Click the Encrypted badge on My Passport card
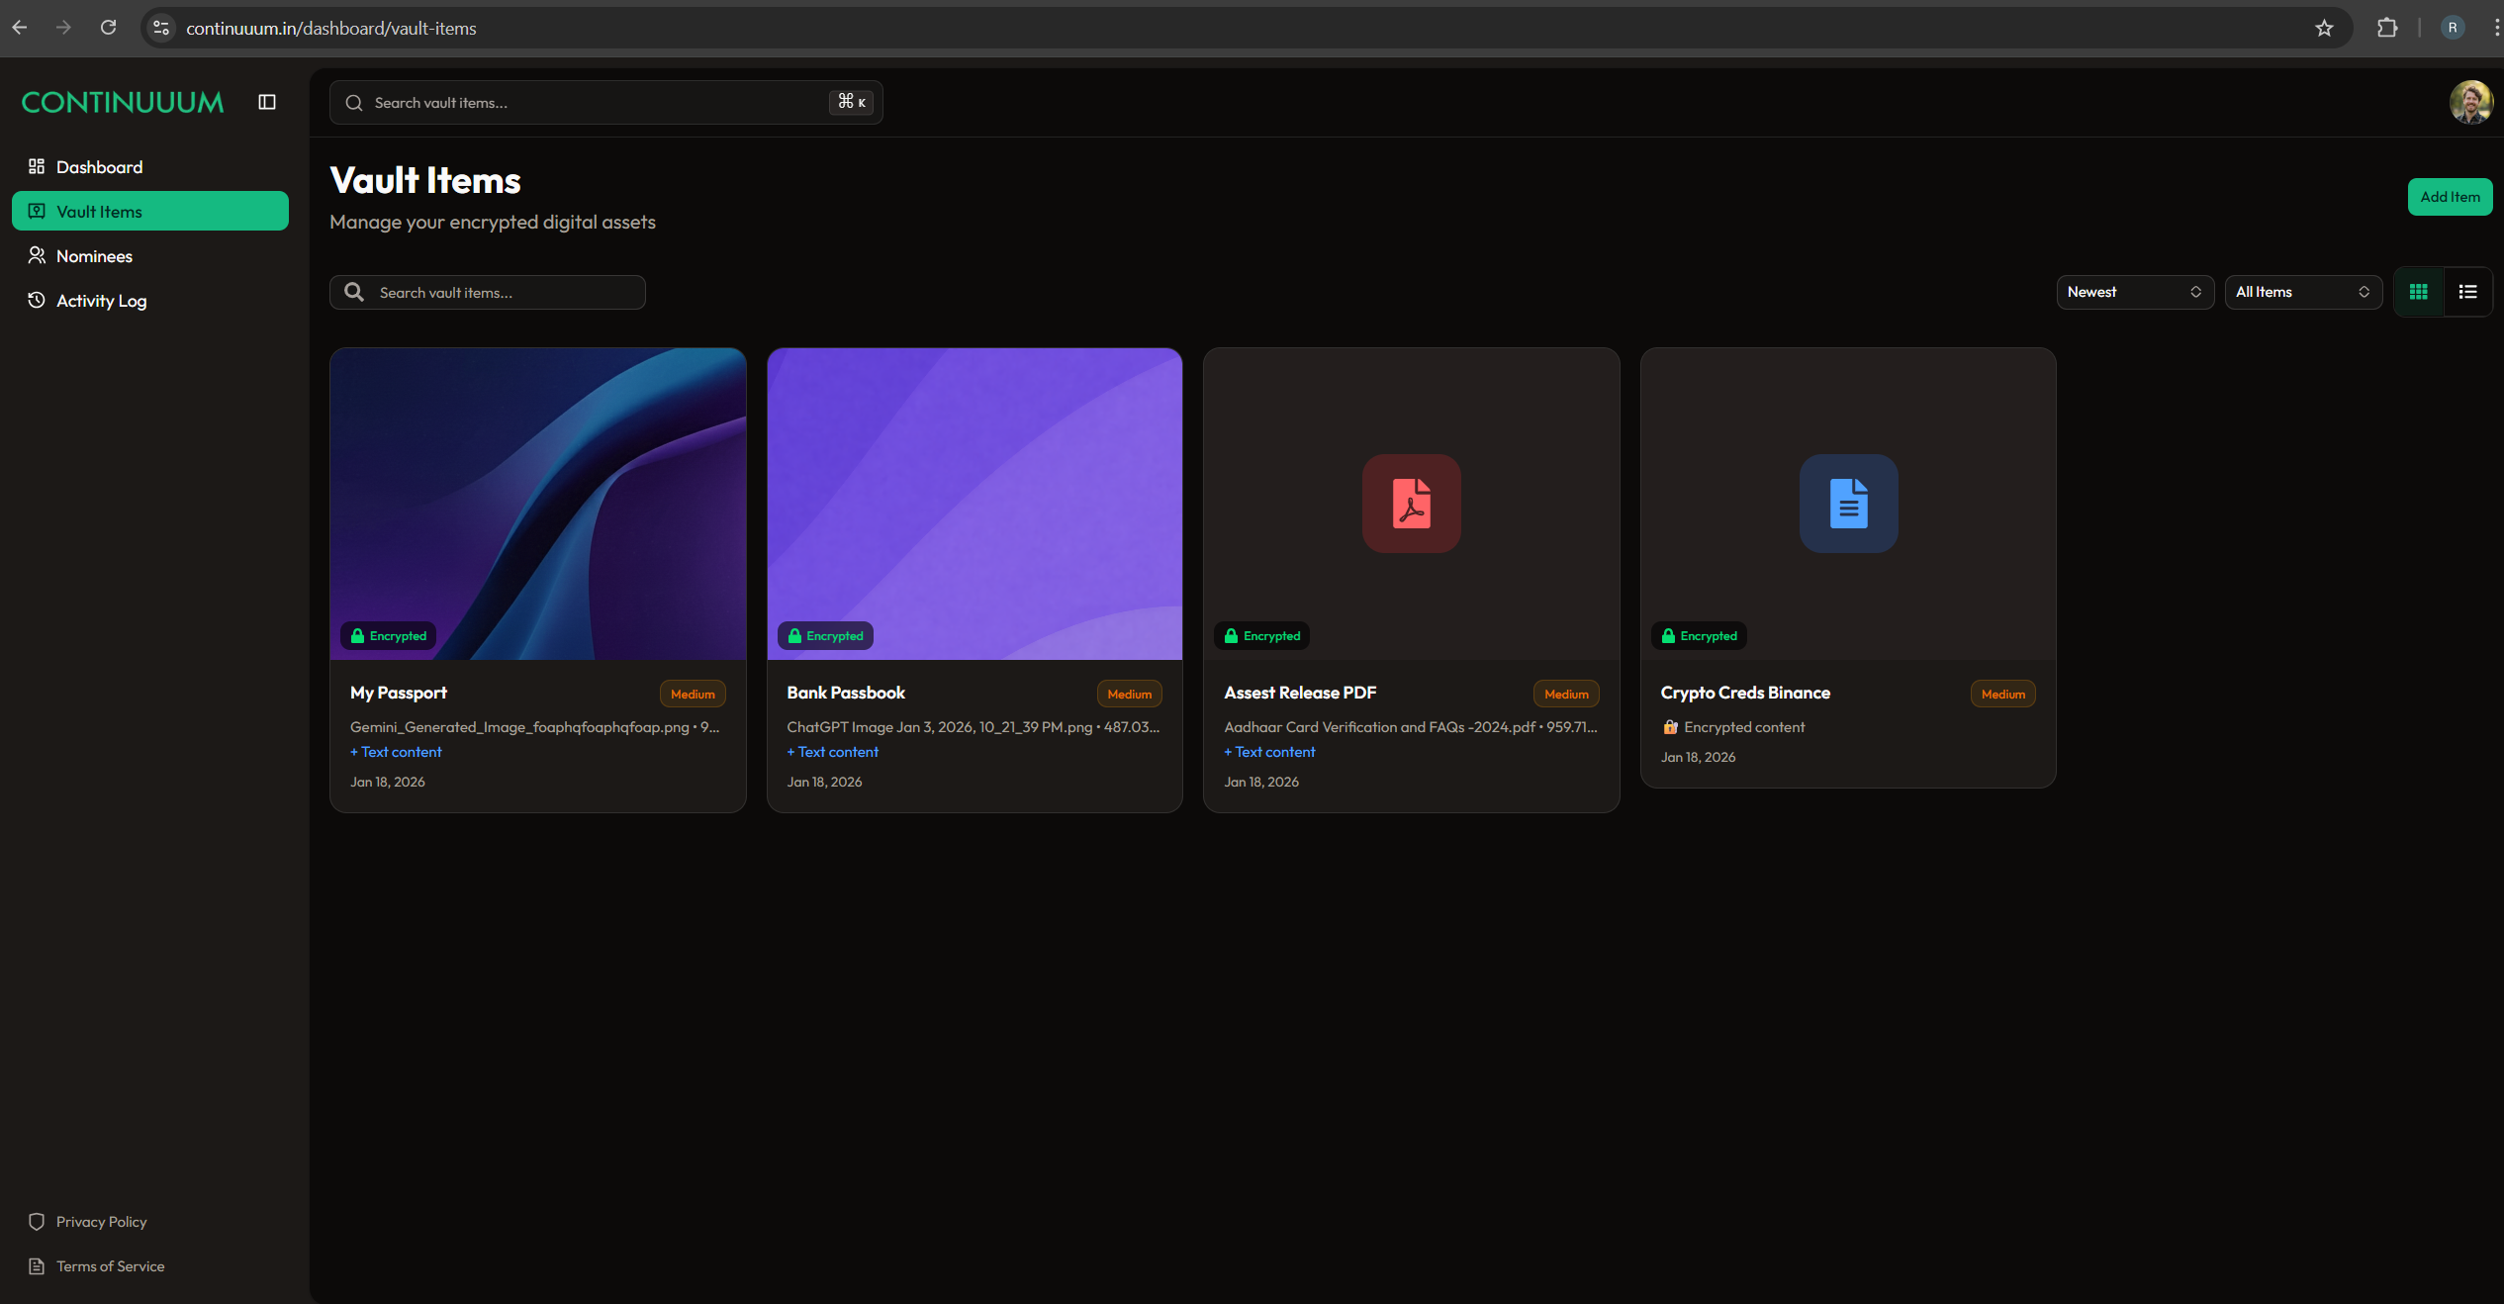The height and width of the screenshot is (1304, 2504). coord(388,635)
